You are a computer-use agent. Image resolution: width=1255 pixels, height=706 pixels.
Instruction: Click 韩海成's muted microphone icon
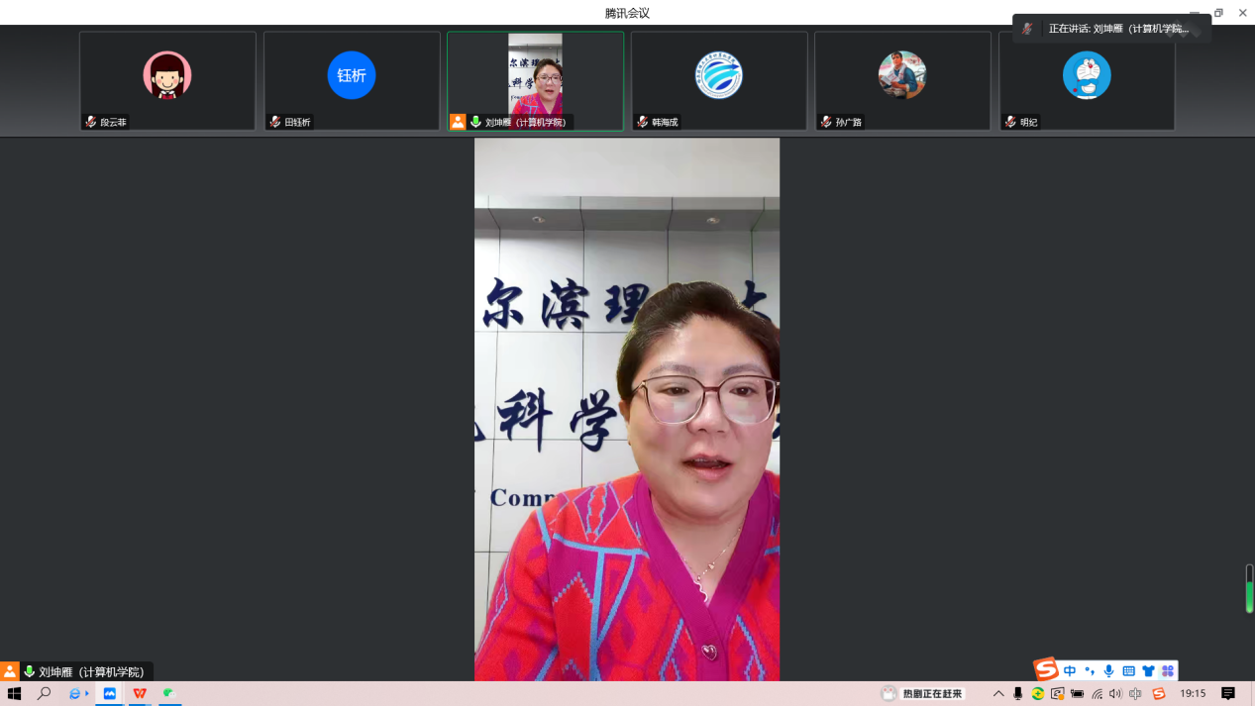click(x=643, y=122)
